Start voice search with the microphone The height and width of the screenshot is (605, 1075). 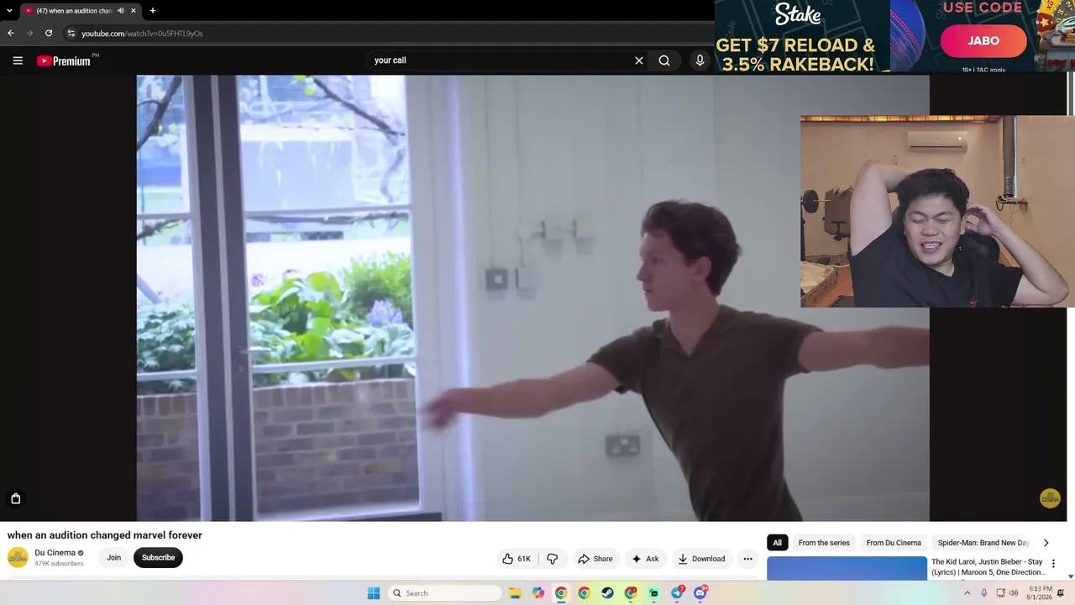(x=700, y=60)
